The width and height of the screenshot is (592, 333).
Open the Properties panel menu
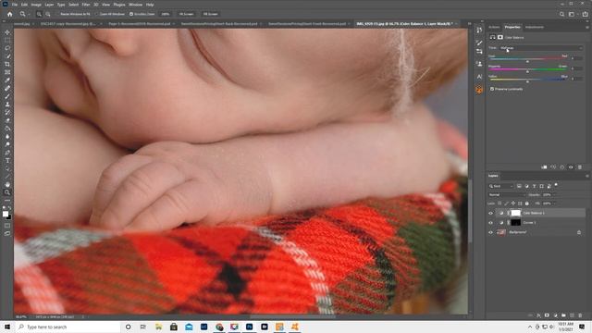pyautogui.click(x=587, y=27)
